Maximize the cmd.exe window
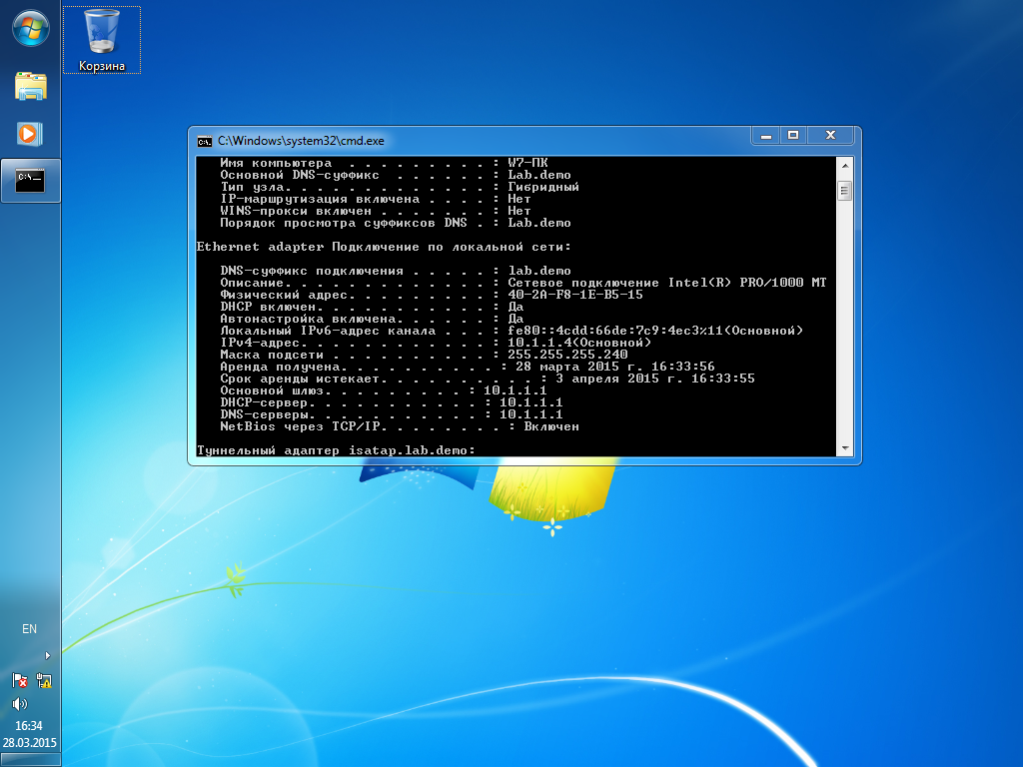The width and height of the screenshot is (1023, 767). pos(793,135)
